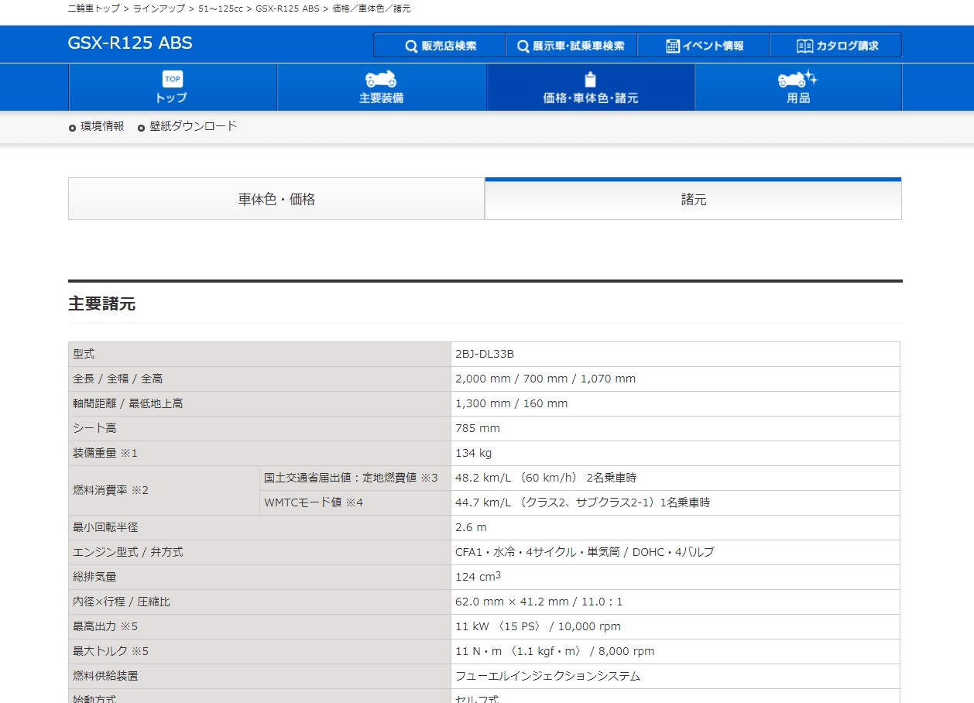Screen dimensions: 974x703
Task: Click the sparkling motorcycle icon above 用品
Action: pos(797,79)
